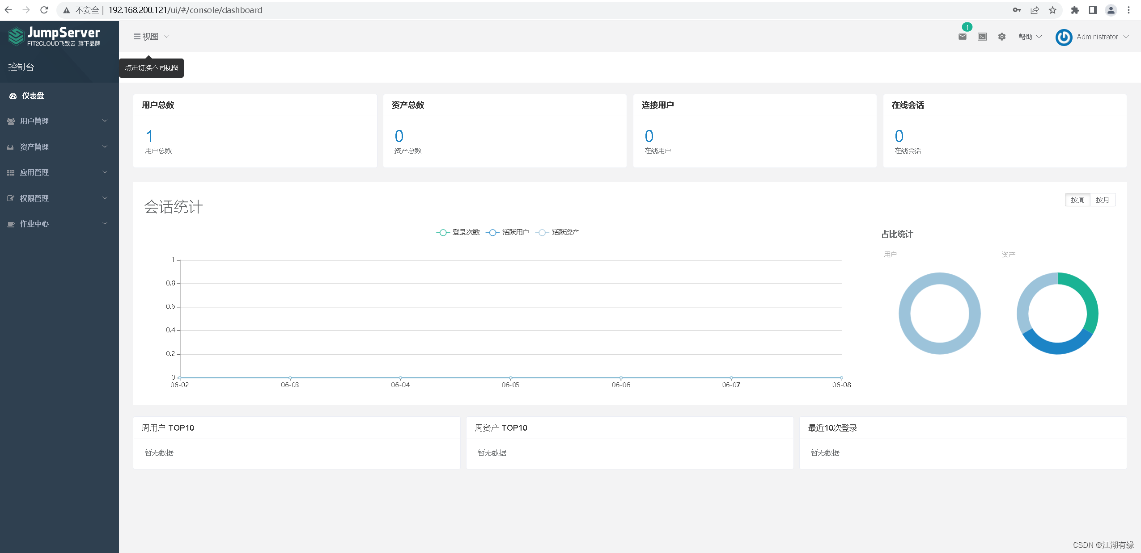Toggle 登录次数 series in chart legend
Screen dimensions: 1141x553
coord(458,232)
